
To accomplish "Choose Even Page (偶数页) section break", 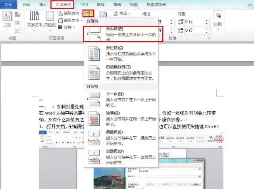I will pos(121,138).
